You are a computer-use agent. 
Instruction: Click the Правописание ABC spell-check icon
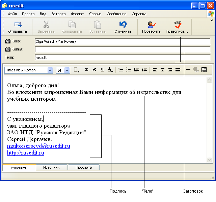pyautogui.click(x=178, y=25)
